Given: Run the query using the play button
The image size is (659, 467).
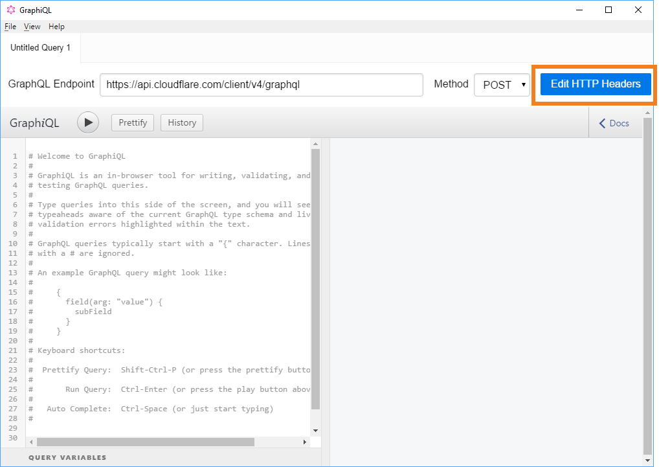Looking at the screenshot, I should pyautogui.click(x=87, y=122).
